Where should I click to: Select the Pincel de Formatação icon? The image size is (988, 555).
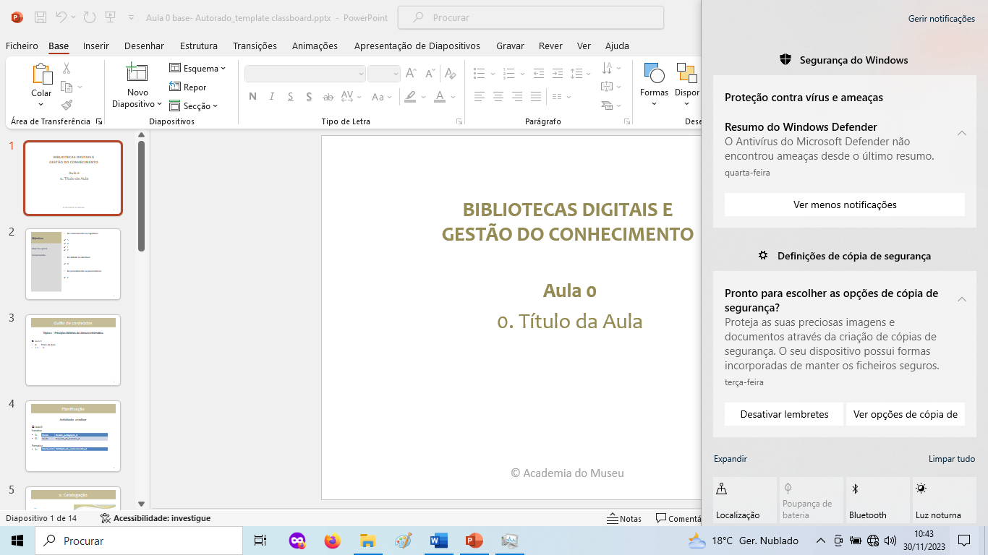pyautogui.click(x=66, y=106)
